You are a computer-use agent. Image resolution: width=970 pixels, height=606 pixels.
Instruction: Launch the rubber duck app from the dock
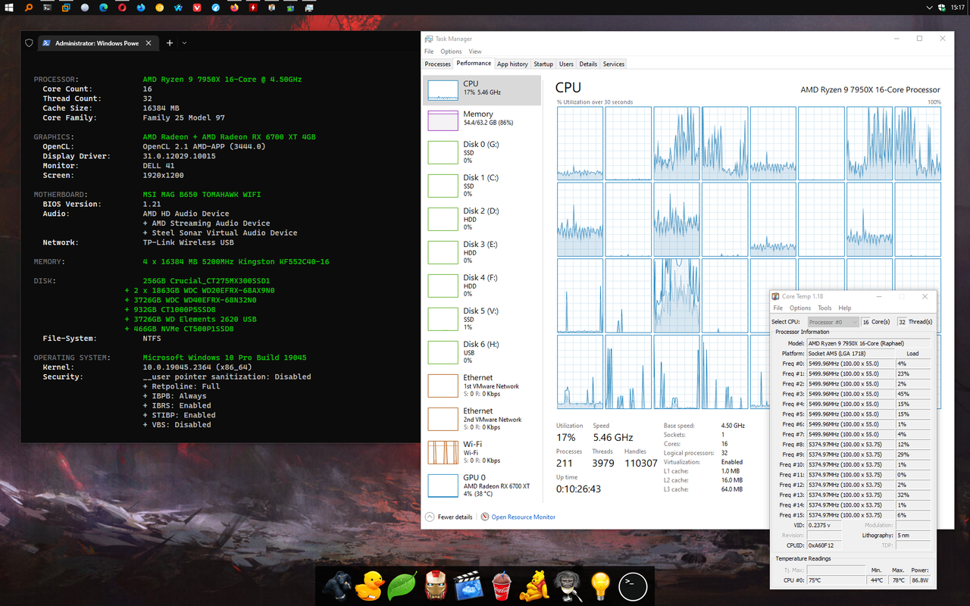pyautogui.click(x=369, y=586)
